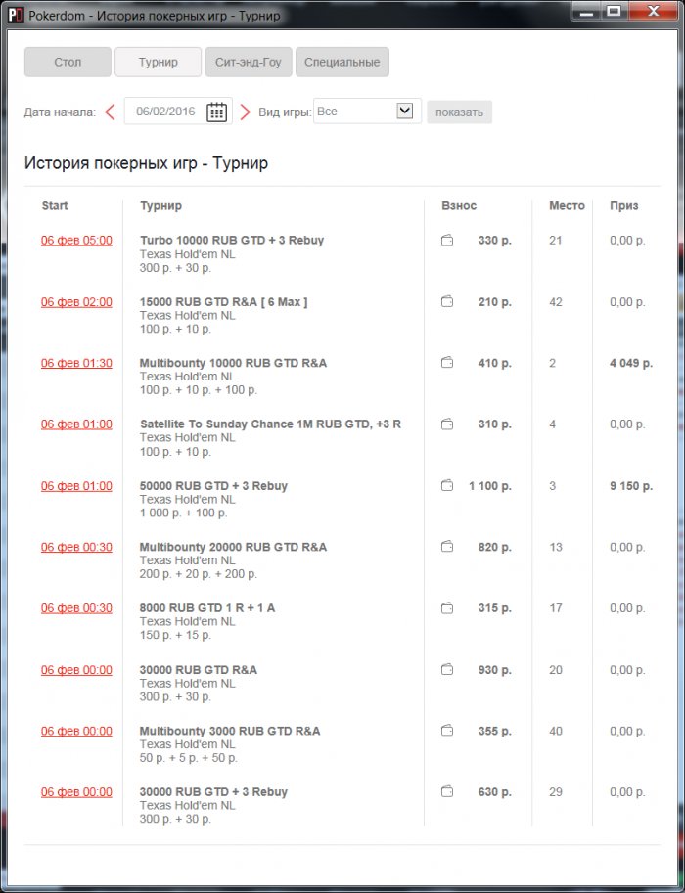Screen dimensions: 685x893
Task: Open the Специальные tab
Action: click(x=342, y=63)
